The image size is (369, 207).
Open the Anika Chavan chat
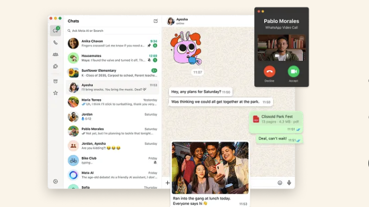tap(113, 44)
